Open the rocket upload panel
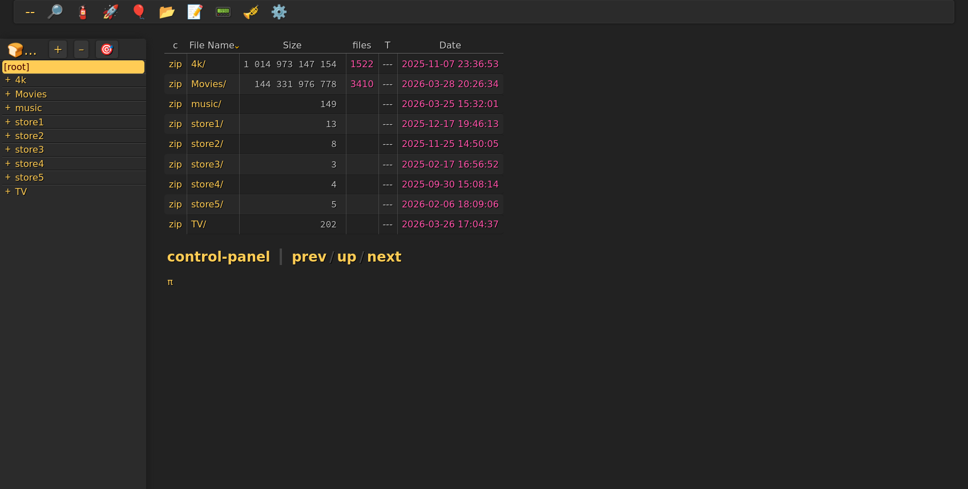Viewport: 968px width, 489px height. click(111, 12)
